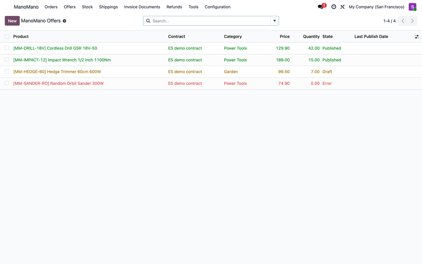Open the developer tools wrench icon
422x264 pixels.
(343, 7)
